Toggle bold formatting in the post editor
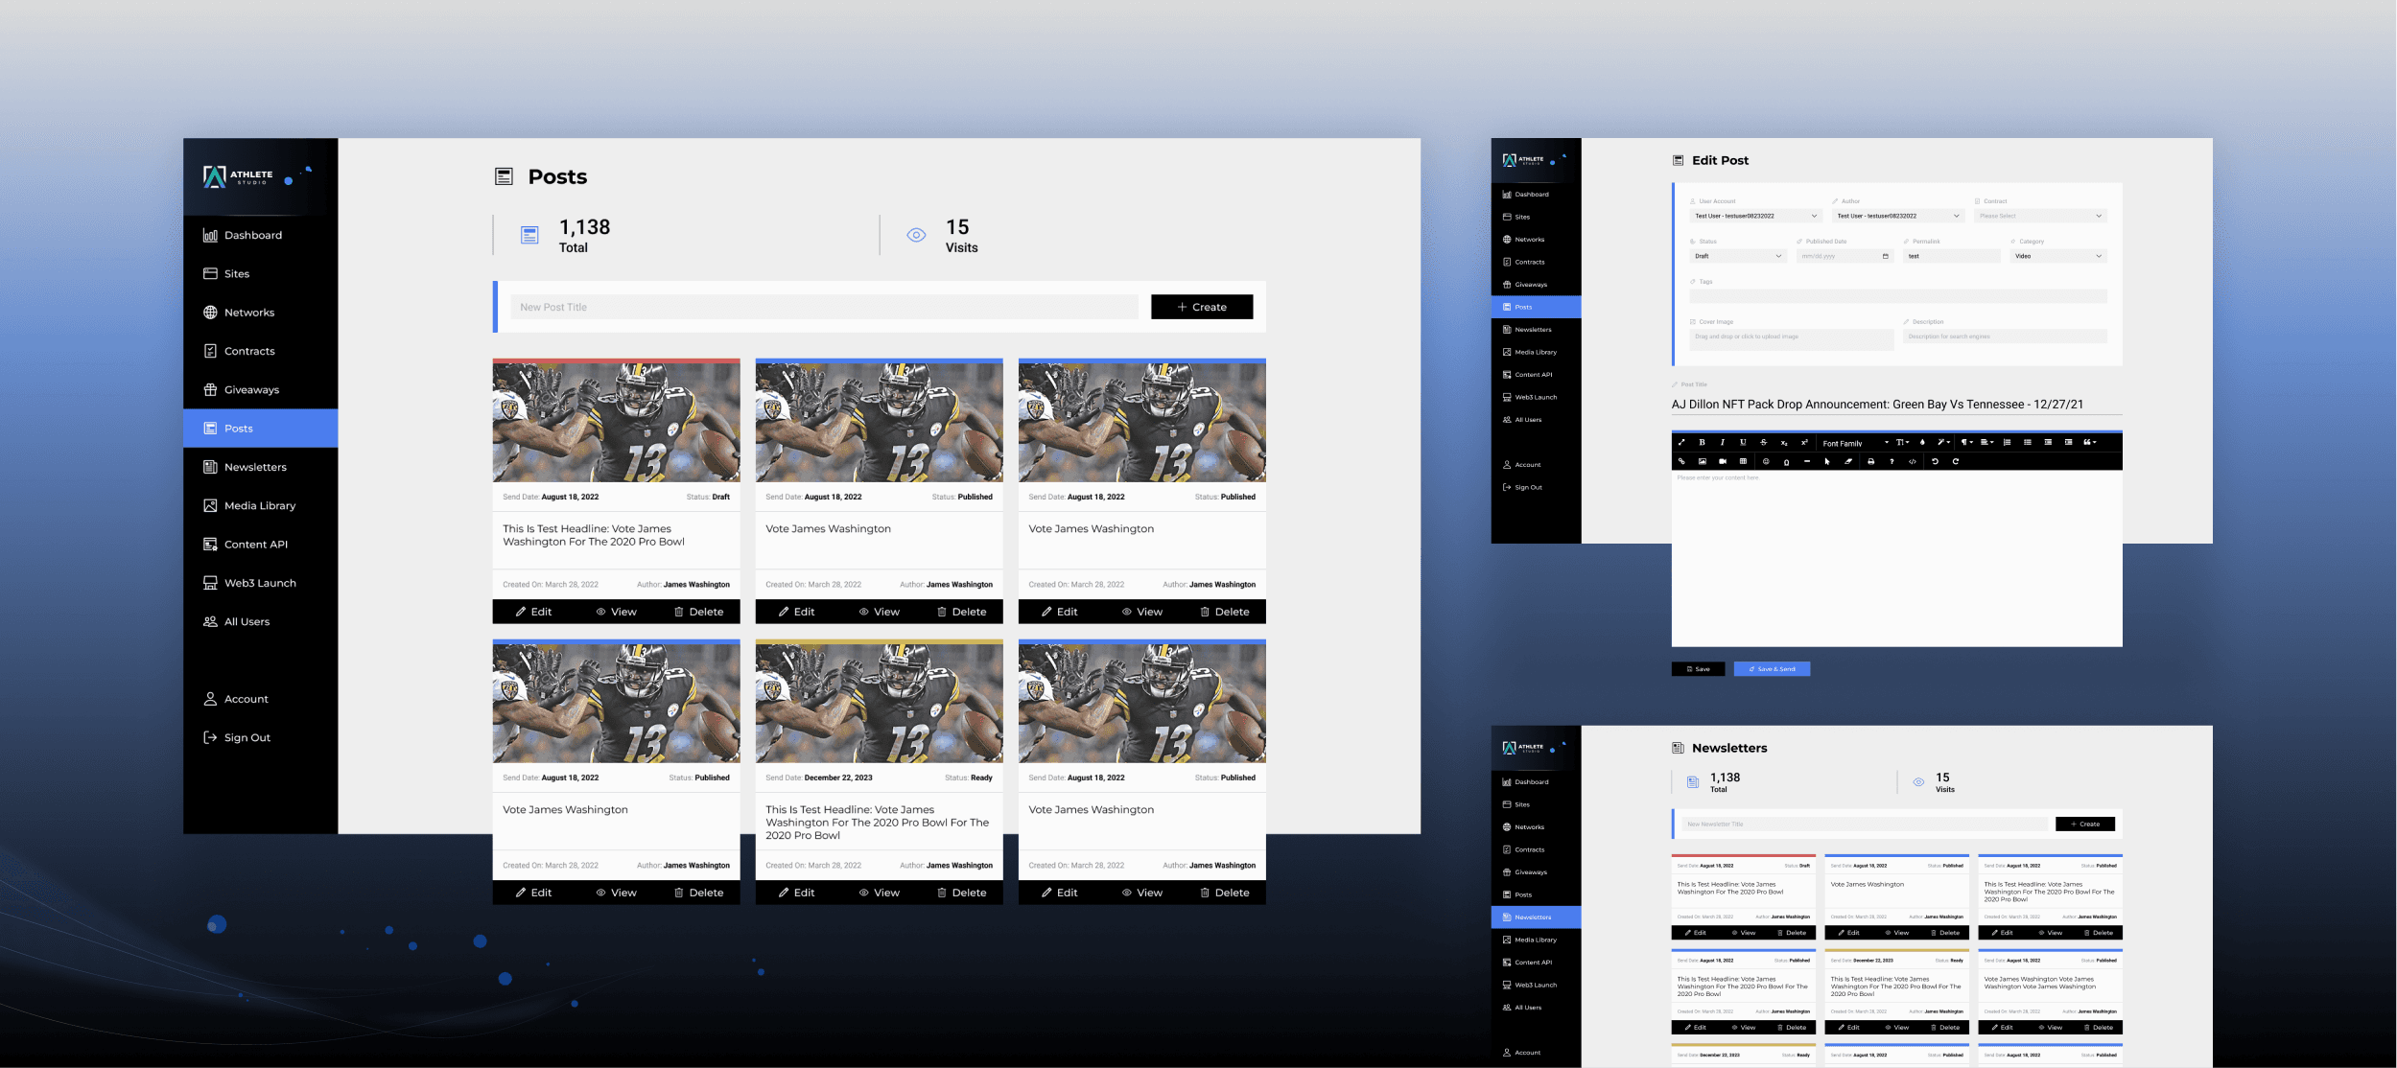Viewport: 2397px width, 1068px height. click(x=1702, y=442)
